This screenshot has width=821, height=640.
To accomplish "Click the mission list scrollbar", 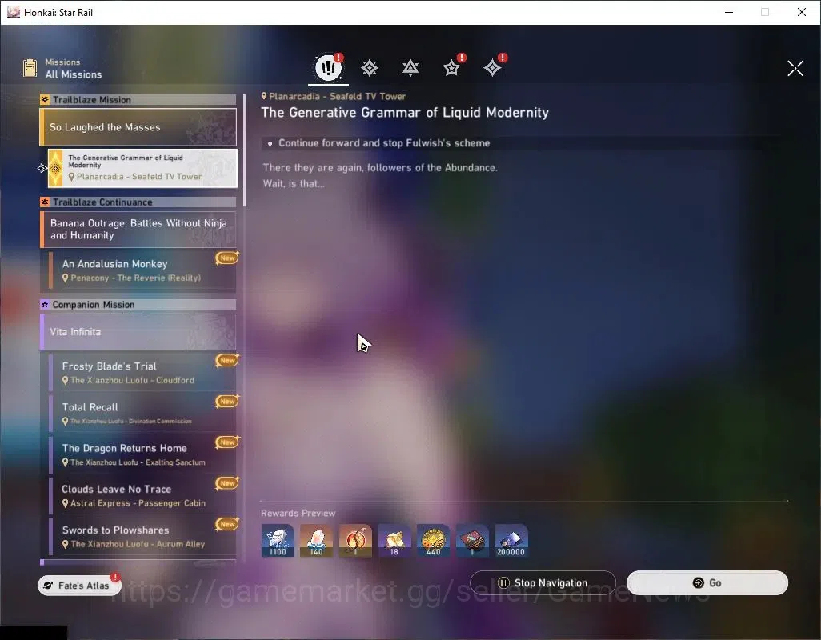I will 244,150.
